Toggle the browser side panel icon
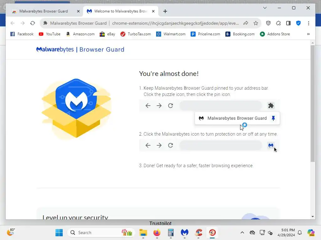This screenshot has width=321, height=240. coord(288,23)
